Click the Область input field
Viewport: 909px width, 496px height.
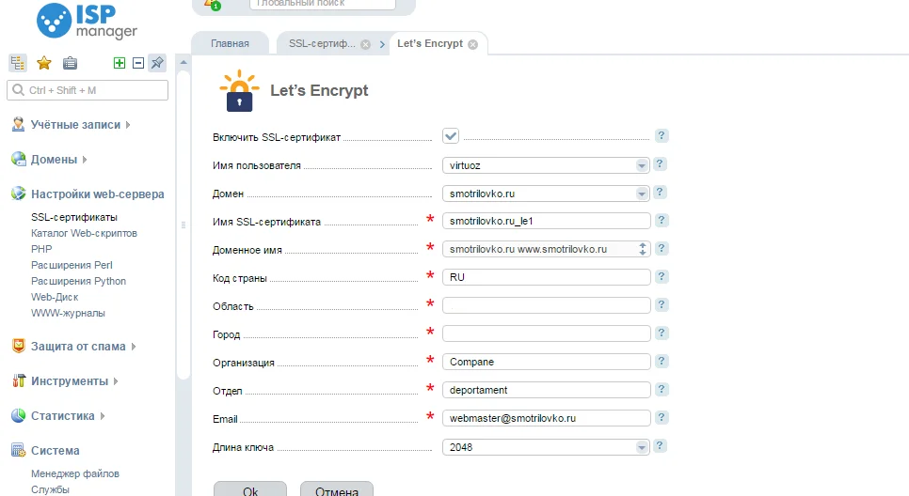546,305
